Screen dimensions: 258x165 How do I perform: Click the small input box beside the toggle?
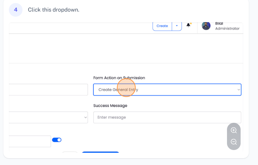(x=30, y=142)
